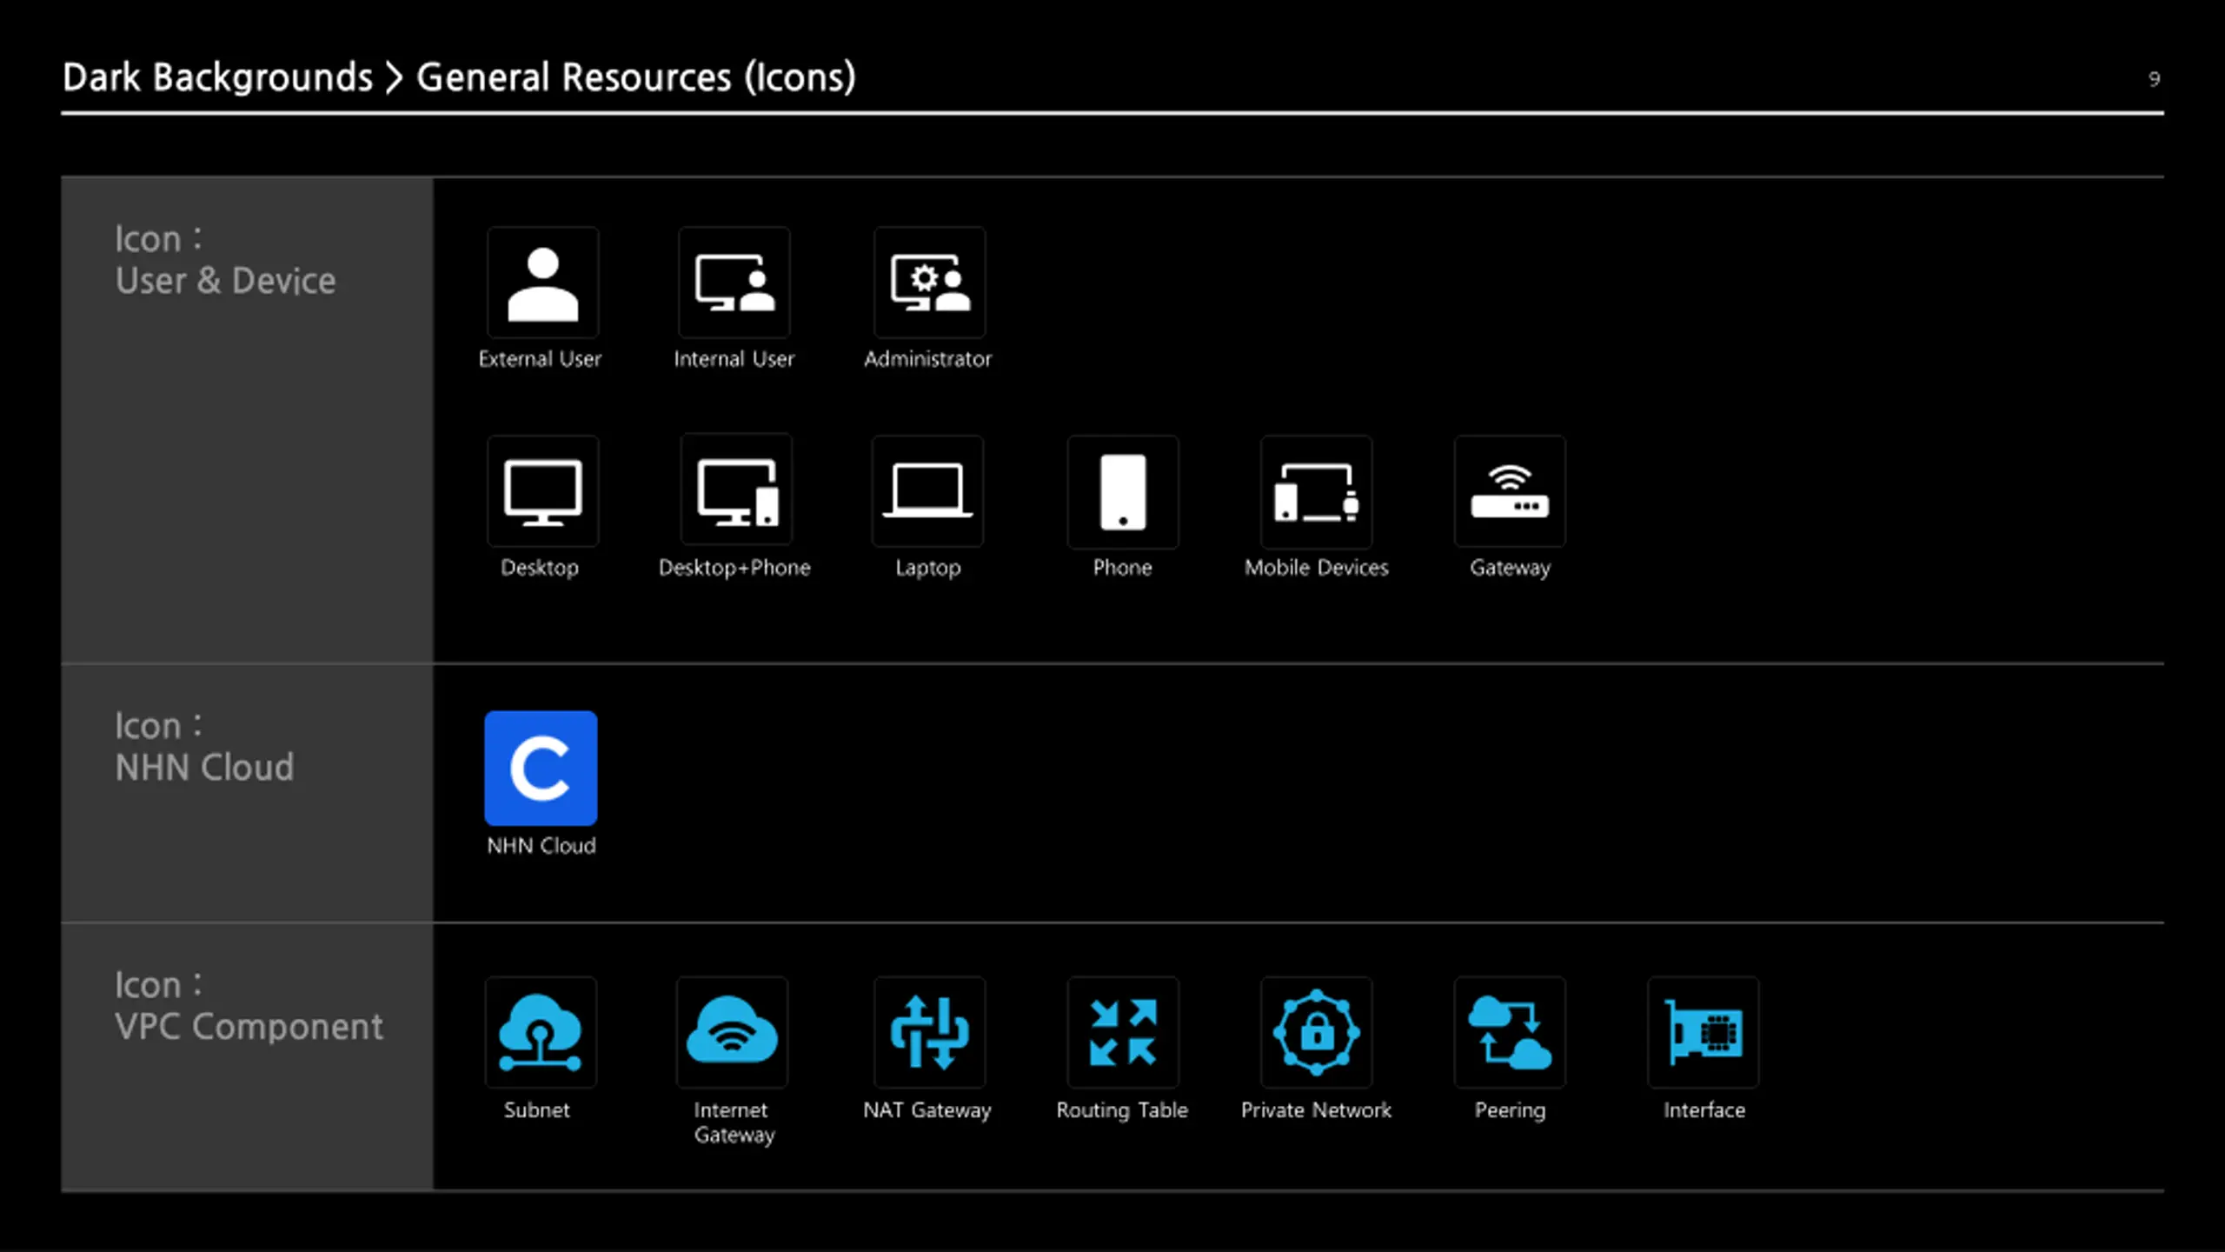This screenshot has height=1252, width=2225.
Task: Click the "Dark Backgrounds" breadcrumb title
Action: pos(217,77)
